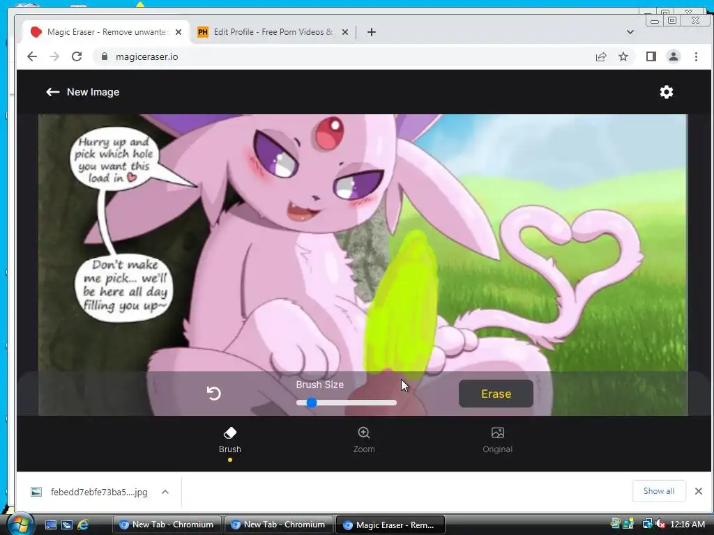The width and height of the screenshot is (714, 535).
Task: Undo the last brush stroke
Action: pos(213,393)
